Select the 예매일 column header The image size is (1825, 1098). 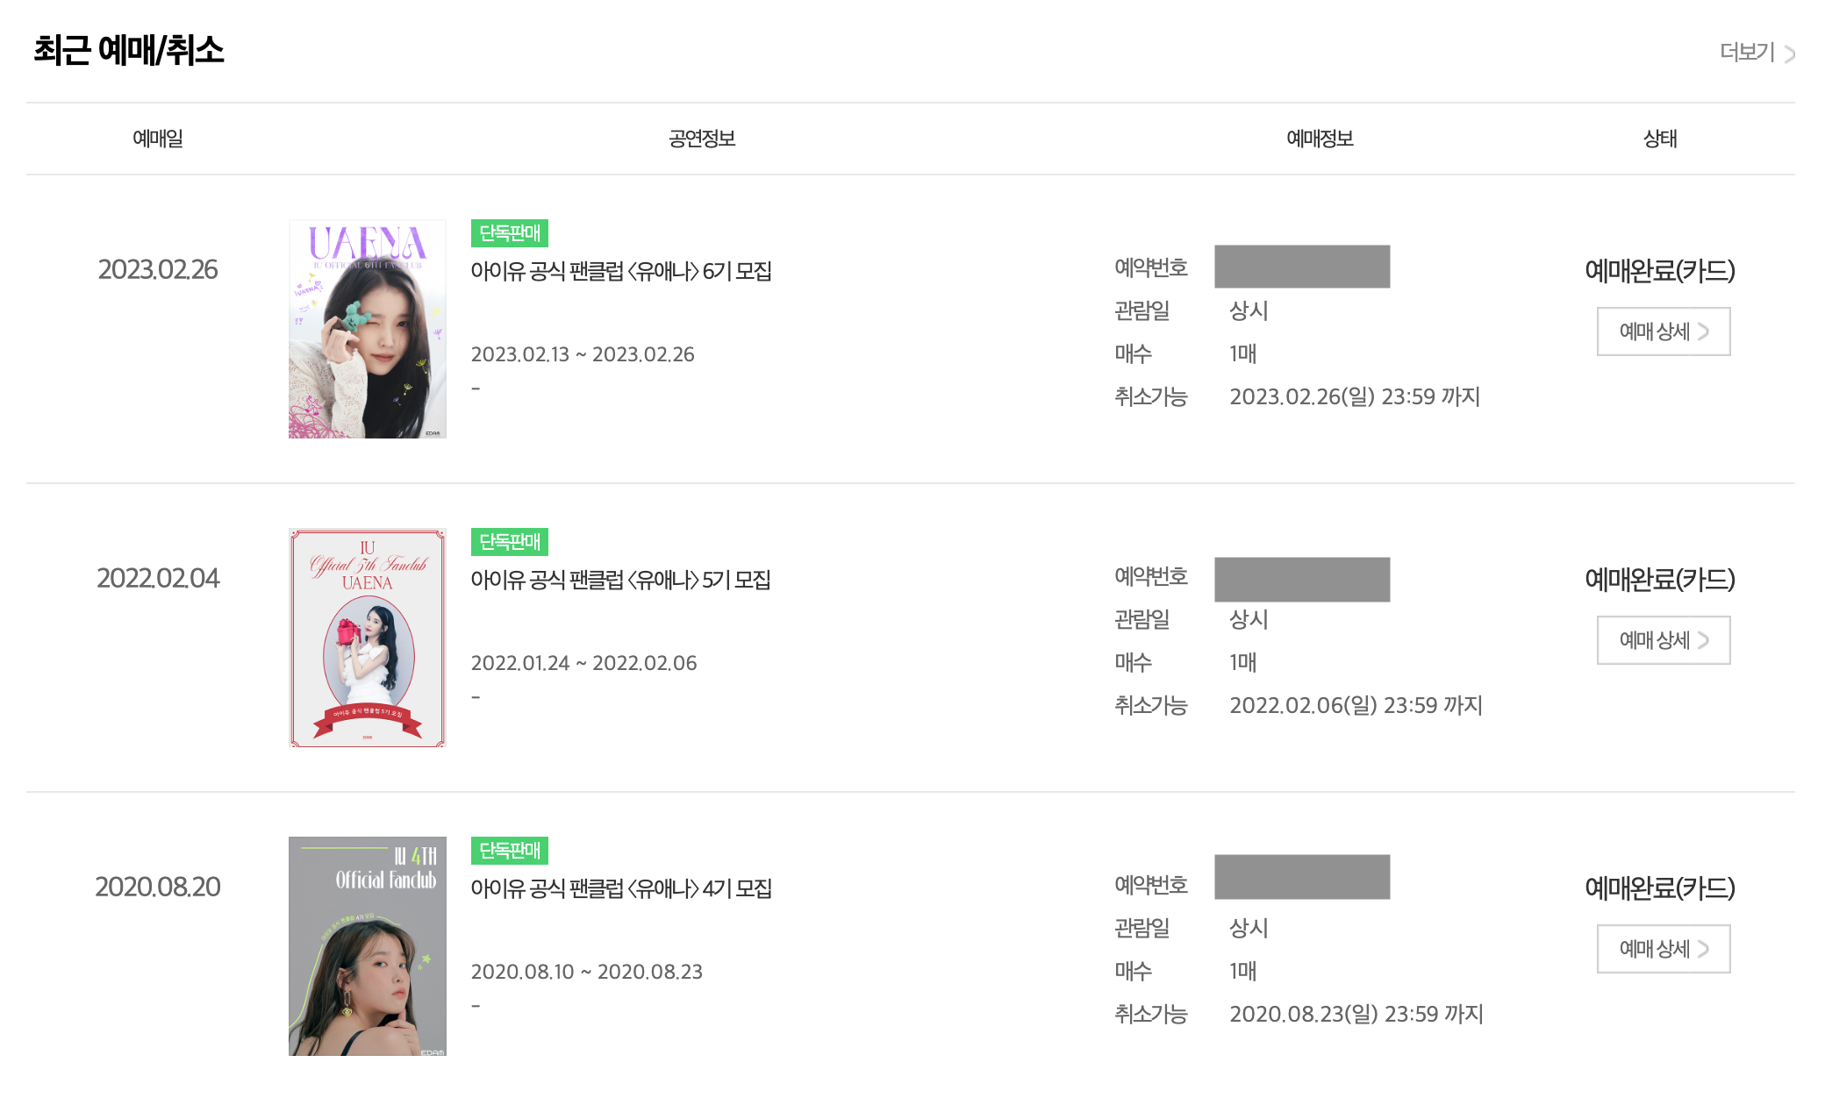click(x=158, y=137)
